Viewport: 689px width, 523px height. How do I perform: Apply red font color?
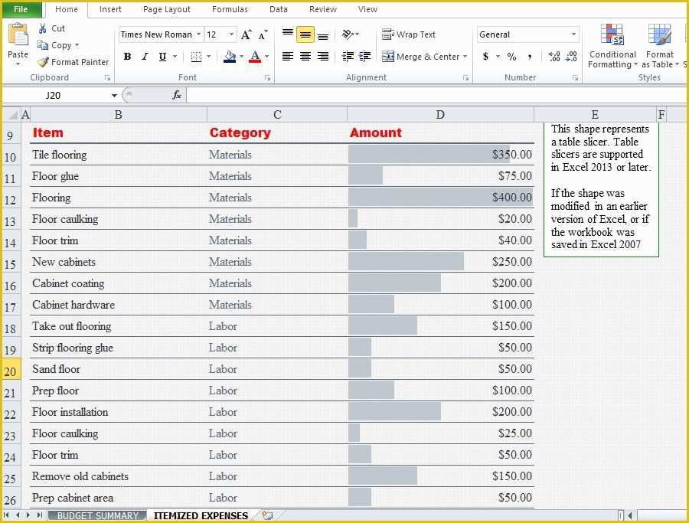(255, 57)
